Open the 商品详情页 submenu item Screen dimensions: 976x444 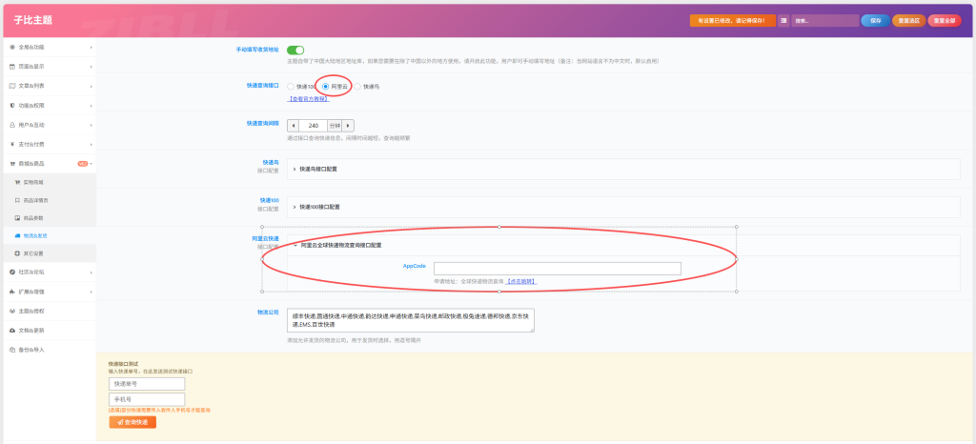point(49,200)
